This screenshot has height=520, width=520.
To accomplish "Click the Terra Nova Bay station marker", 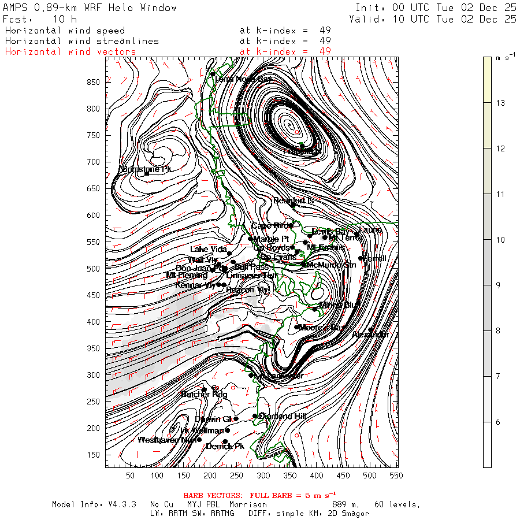I will pyautogui.click(x=213, y=74).
